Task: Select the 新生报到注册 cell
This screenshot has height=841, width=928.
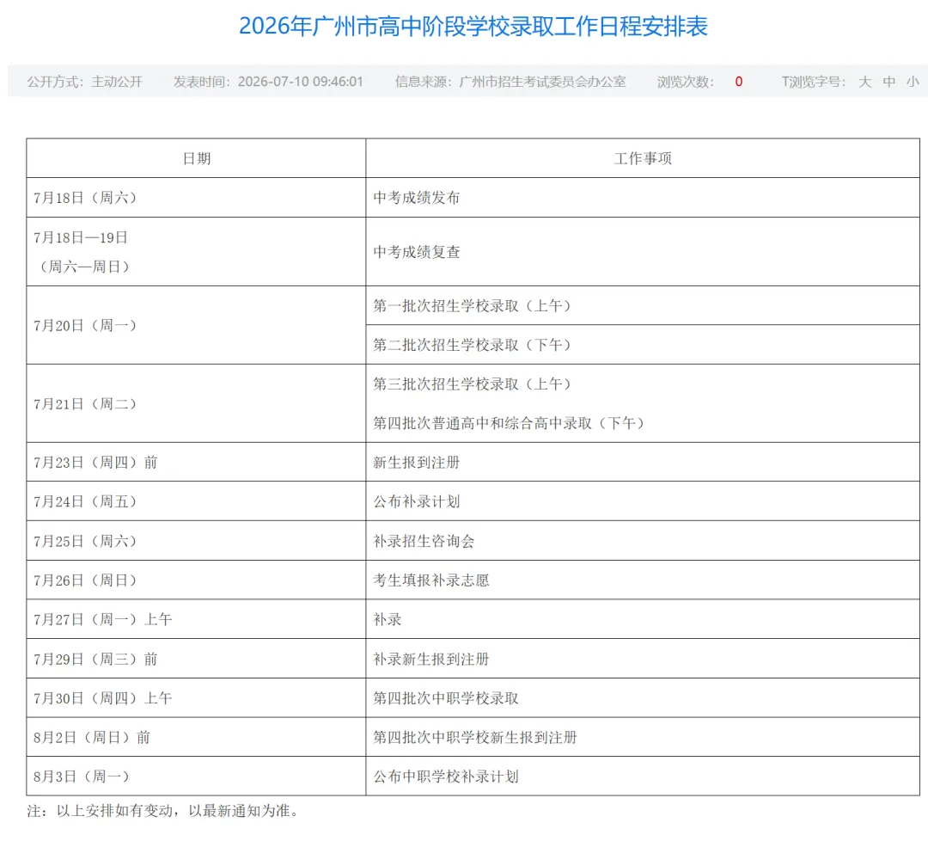Action: tap(643, 462)
